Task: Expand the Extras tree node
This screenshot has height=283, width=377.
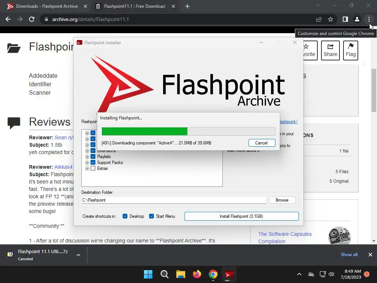Action: [x=87, y=168]
